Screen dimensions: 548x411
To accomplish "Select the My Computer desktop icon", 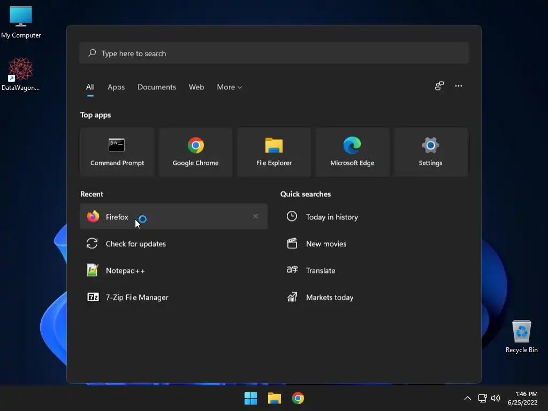I will (x=21, y=22).
